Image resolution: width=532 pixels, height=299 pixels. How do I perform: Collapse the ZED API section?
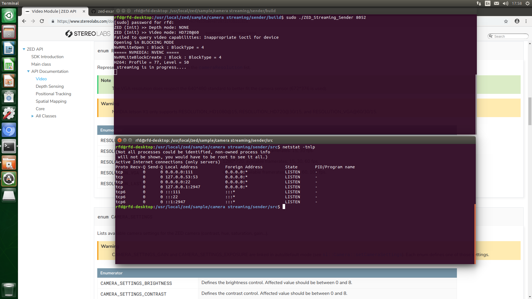[24, 49]
